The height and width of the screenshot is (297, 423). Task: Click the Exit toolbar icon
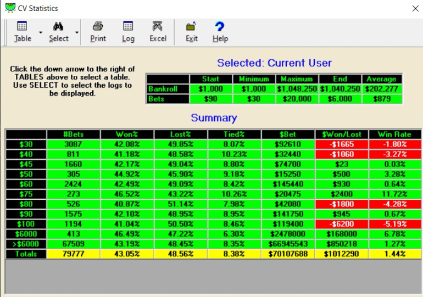(191, 26)
